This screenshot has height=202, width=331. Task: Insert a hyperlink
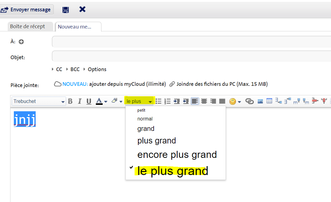point(250,101)
